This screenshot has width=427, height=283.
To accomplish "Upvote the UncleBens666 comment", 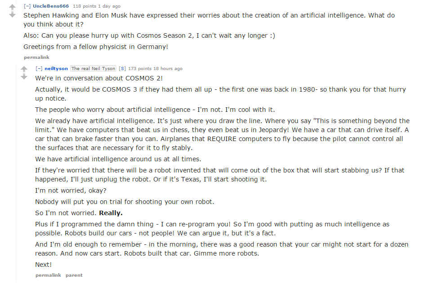I will (x=13, y=7).
